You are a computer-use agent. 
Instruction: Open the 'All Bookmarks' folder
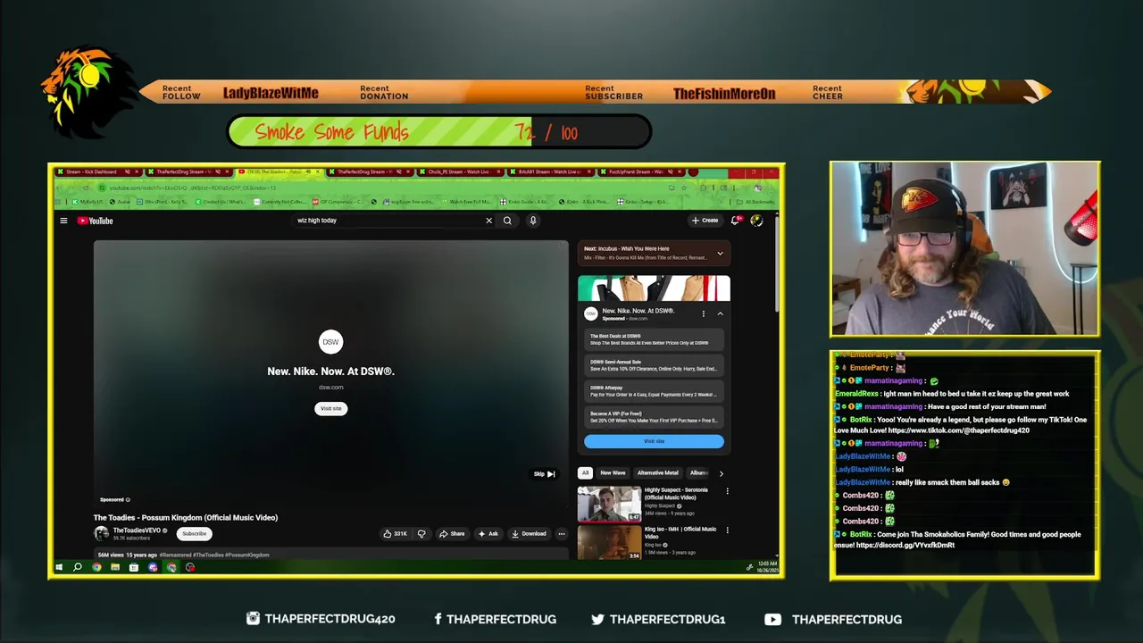(x=756, y=202)
